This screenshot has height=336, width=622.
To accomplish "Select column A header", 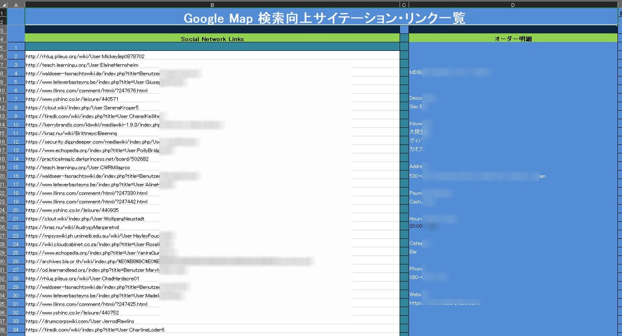I will pyautogui.click(x=16, y=5).
